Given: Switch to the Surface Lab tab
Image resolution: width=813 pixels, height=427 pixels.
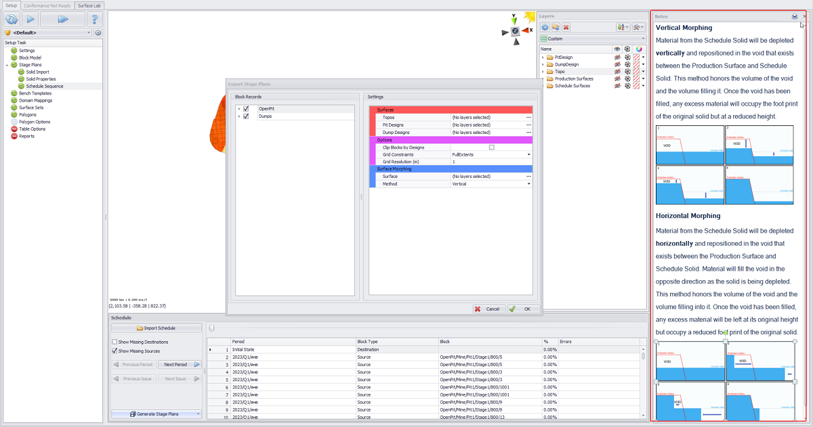Looking at the screenshot, I should click(x=89, y=5).
